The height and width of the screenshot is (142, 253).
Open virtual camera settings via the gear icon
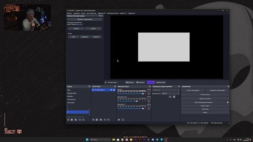[x=228, y=103]
